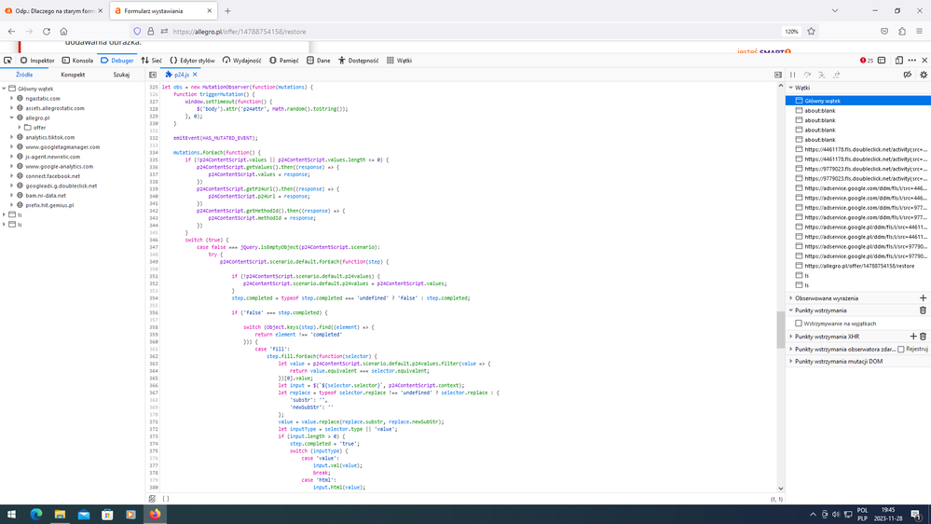Enable the Rejestruj checkbox
The height and width of the screenshot is (524, 931).
pos(901,350)
